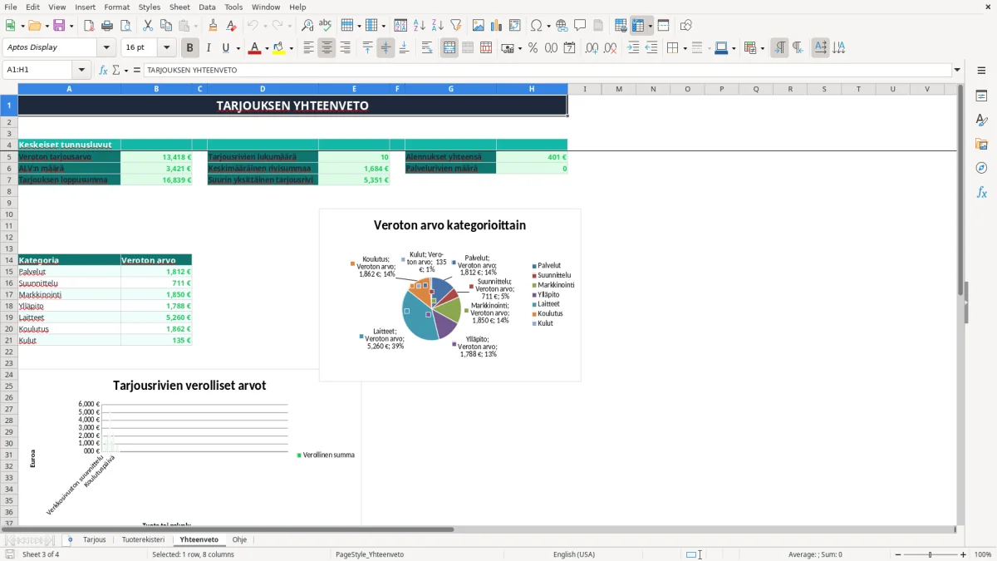Screen dimensions: 997x561
Task: Toggle Center Vertically alignment
Action: coord(386,48)
